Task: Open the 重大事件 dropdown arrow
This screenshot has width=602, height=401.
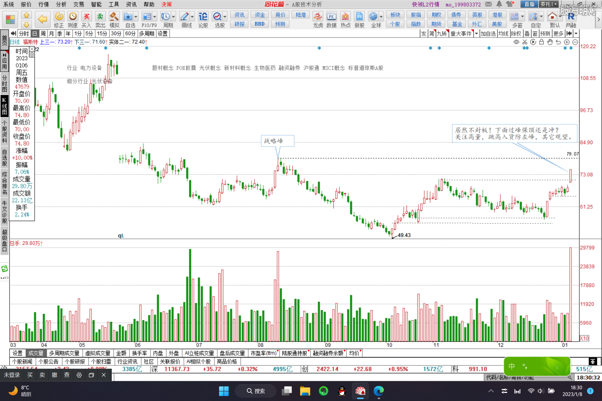Action: pyautogui.click(x=476, y=34)
